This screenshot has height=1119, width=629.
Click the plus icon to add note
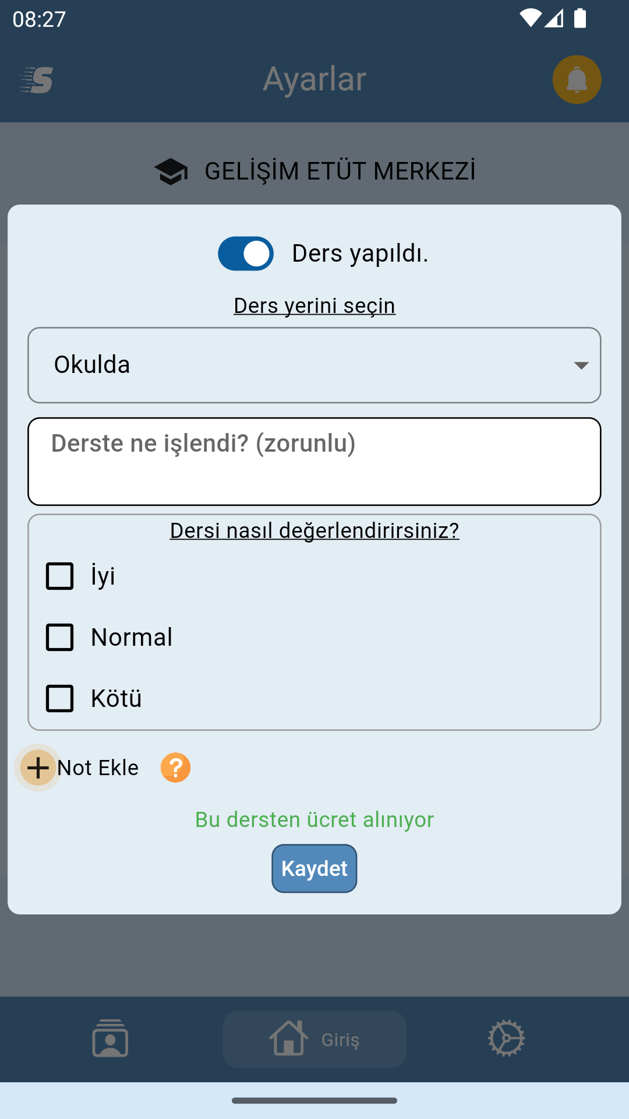coord(38,768)
